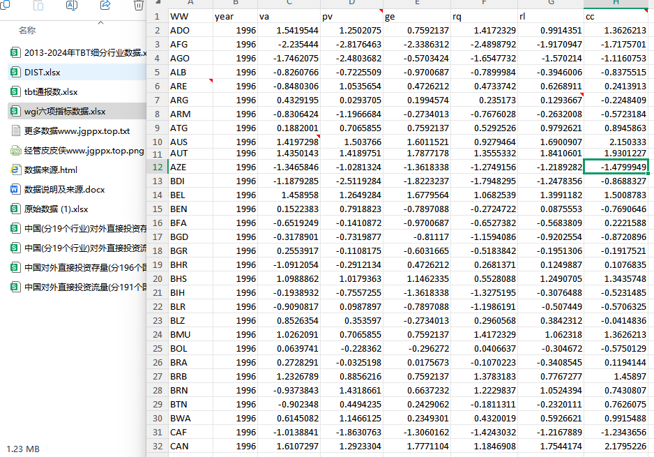
Task: Click the Word icon of 数据说明及来源.docx
Action: 15,190
